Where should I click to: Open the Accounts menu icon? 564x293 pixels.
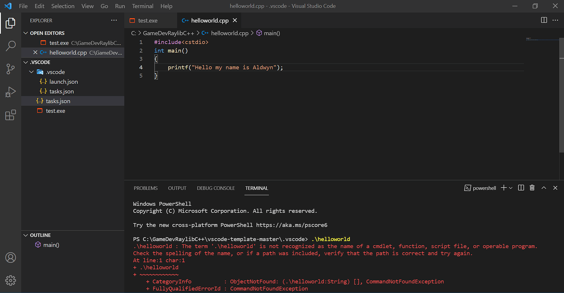tap(11, 257)
